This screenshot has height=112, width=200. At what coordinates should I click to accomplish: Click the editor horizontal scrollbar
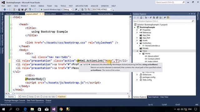tap(56, 93)
